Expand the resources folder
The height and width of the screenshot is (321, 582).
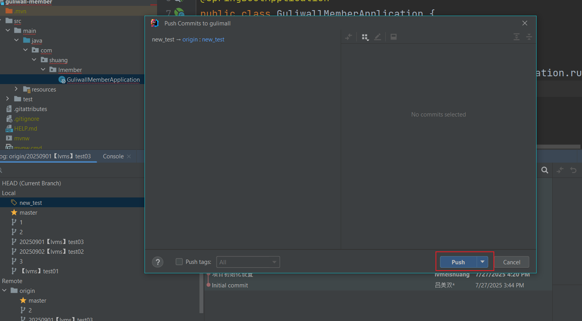tap(16, 89)
